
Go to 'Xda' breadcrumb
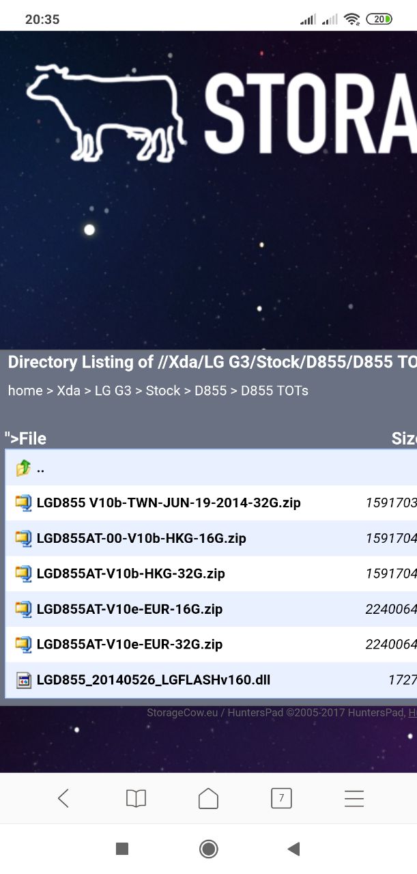pos(68,391)
